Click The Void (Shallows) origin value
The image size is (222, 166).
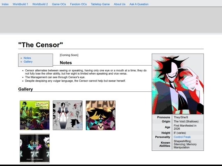[186, 122]
